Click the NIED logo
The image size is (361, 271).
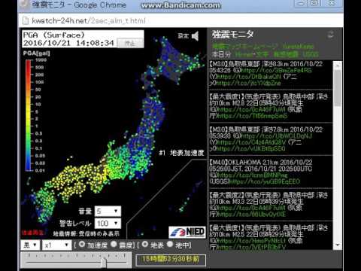click(187, 232)
